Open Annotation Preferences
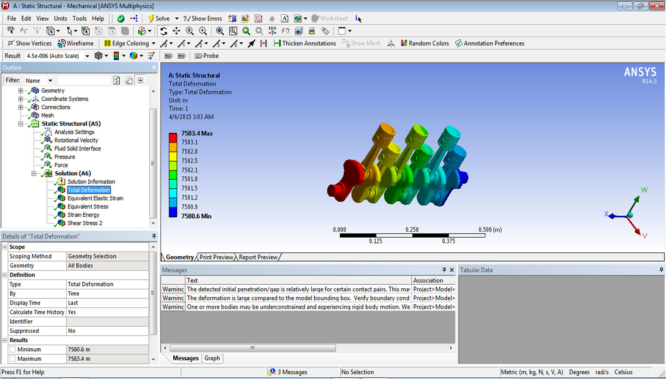Viewport: 666px width, 379px height. (490, 43)
